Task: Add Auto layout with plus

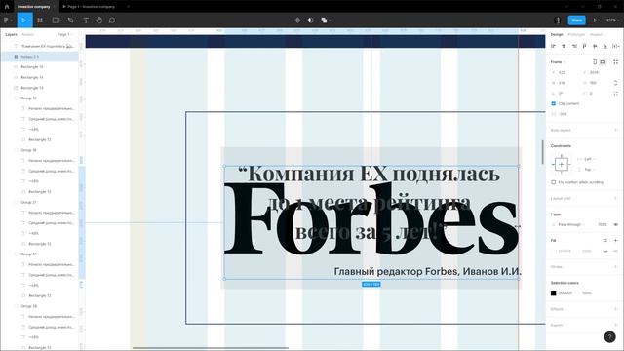Action: pos(615,130)
